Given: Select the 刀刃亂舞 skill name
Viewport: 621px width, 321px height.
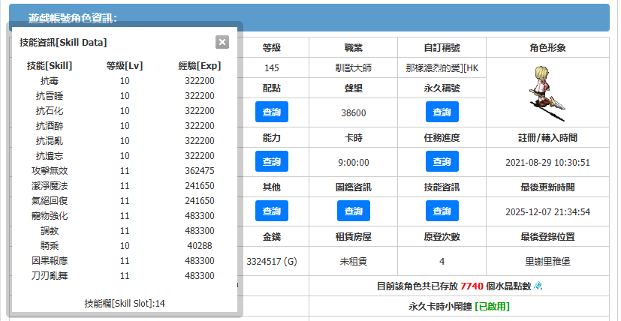Looking at the screenshot, I should (50, 276).
